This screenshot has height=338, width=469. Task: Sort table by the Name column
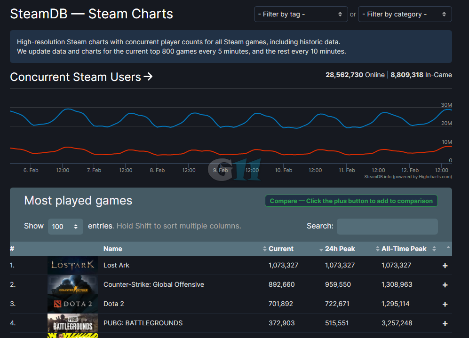click(x=113, y=249)
